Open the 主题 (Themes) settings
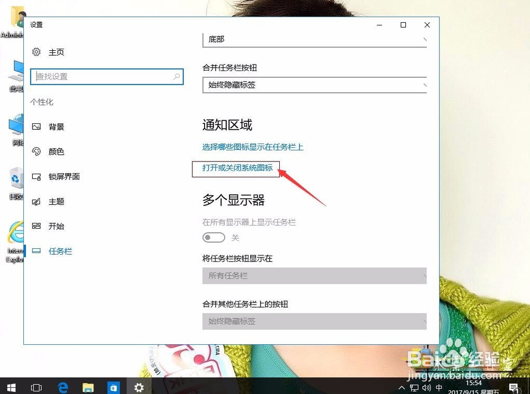This screenshot has height=394, width=530. (57, 201)
